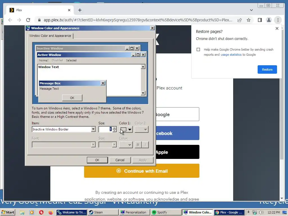Open the Windows Start menu
Screen dimensions: 288x216
point(8,212)
